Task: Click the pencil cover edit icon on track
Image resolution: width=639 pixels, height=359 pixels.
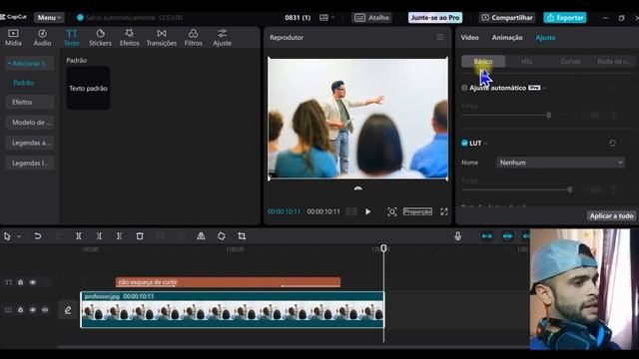Action: pyautogui.click(x=68, y=310)
